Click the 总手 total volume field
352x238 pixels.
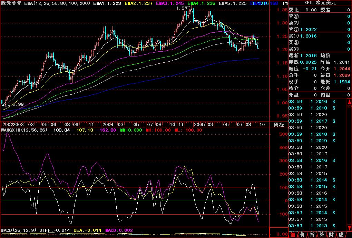tap(303, 75)
